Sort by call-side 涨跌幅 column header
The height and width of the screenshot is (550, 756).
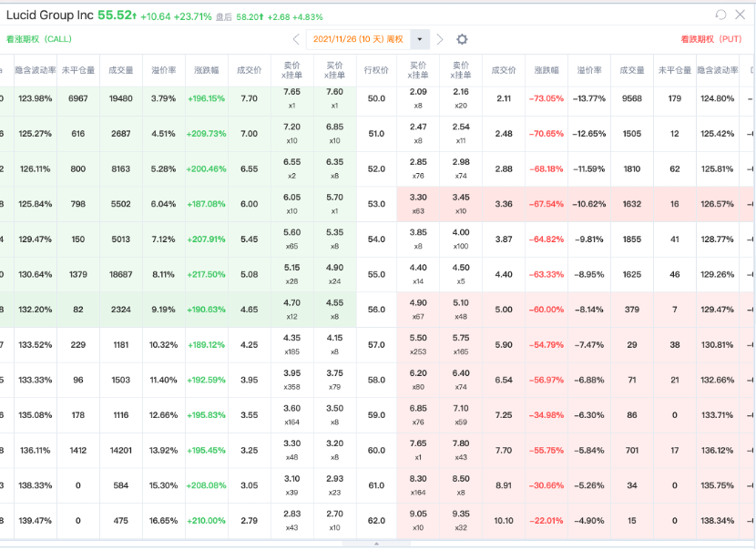point(207,70)
